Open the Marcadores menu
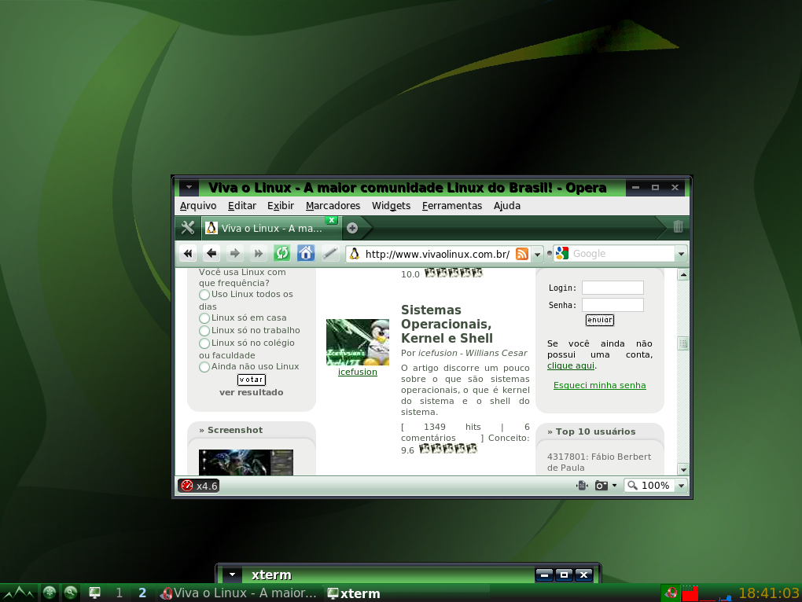 (333, 205)
